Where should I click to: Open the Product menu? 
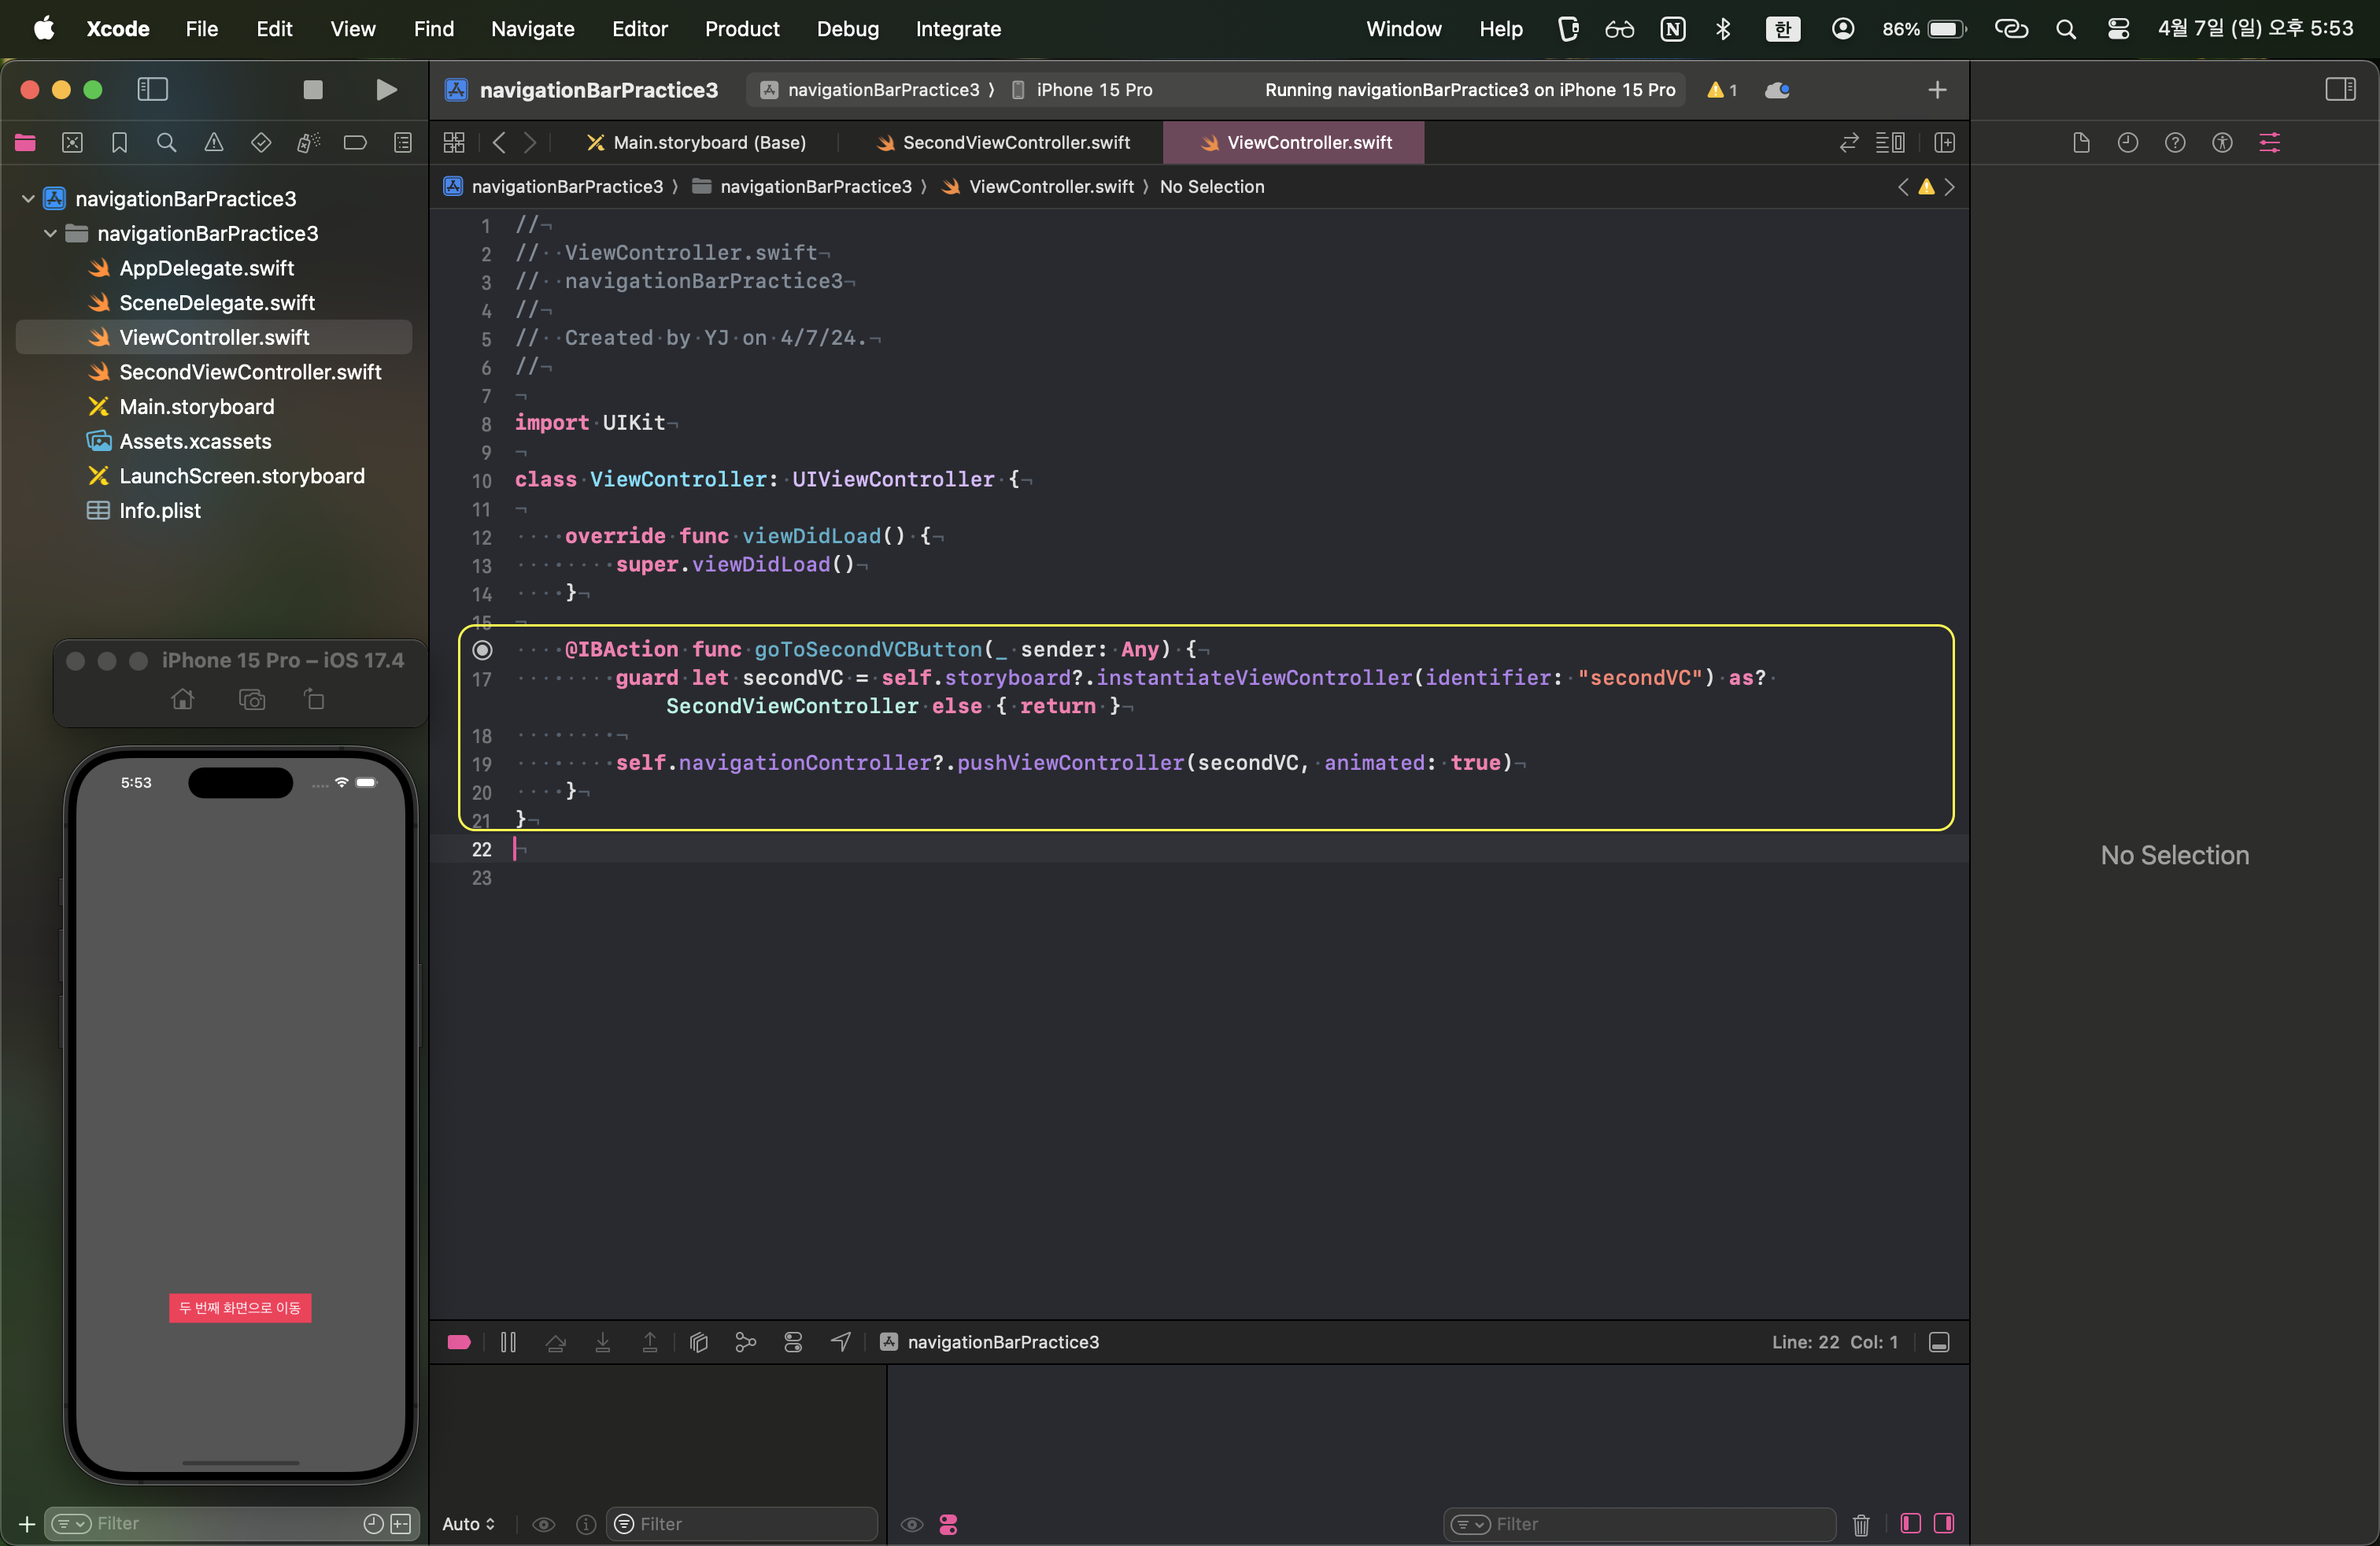coord(741,29)
